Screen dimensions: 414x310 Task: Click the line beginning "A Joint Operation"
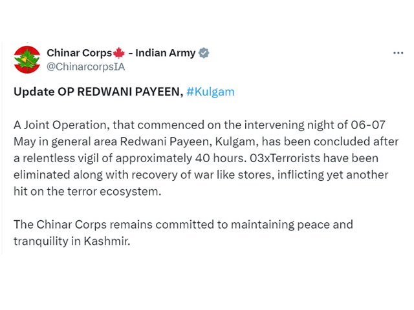tap(199, 125)
